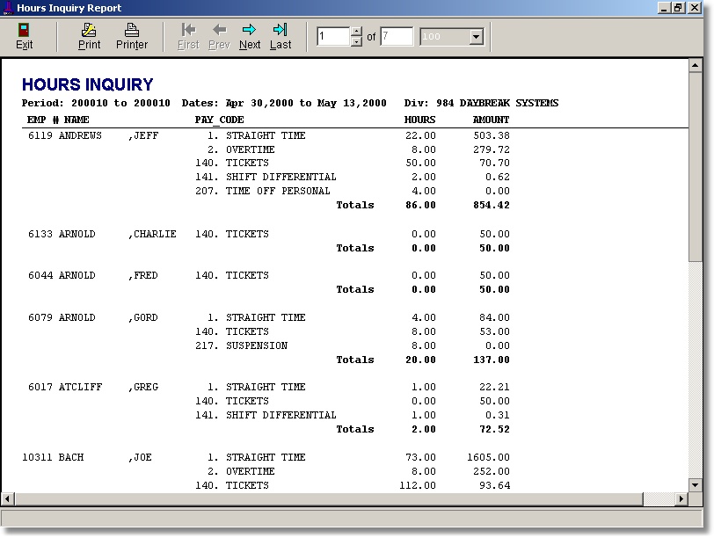
Task: Click the Exit door icon
Action: pos(24,30)
